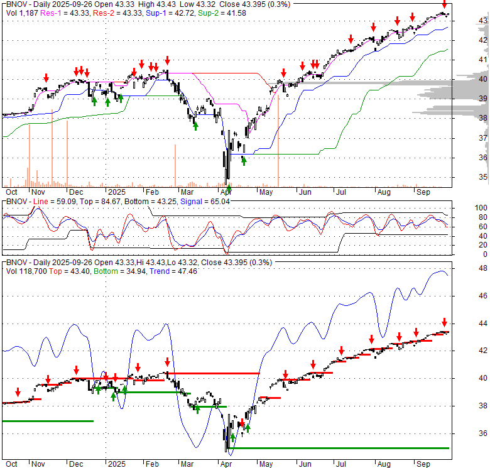Click the 2025 label on bottom chart axis

117,464
